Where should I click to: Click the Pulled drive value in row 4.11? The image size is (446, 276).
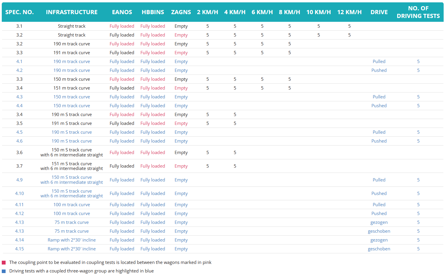(379, 205)
